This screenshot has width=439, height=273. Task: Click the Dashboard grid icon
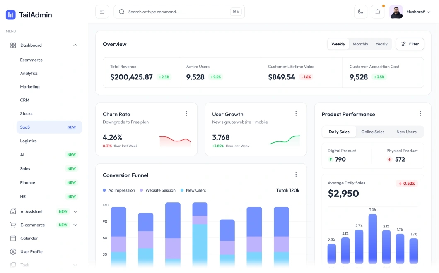tap(13, 45)
